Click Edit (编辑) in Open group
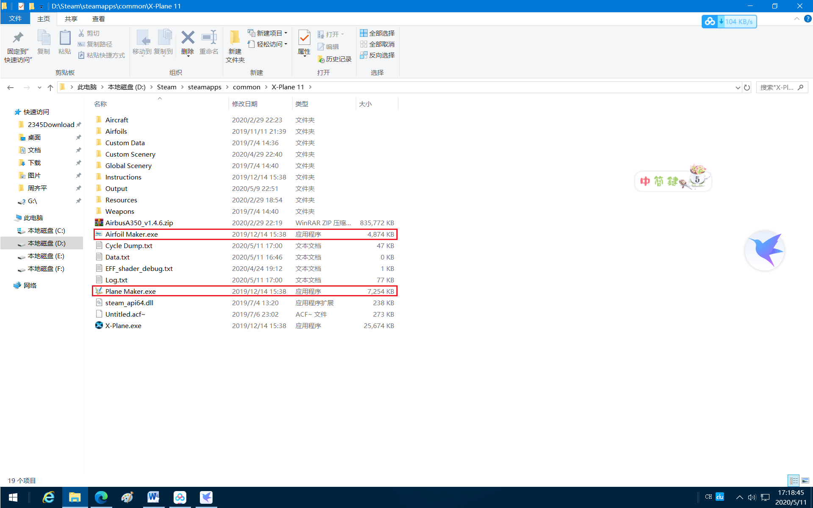Viewport: 813px width, 508px height. (x=328, y=47)
